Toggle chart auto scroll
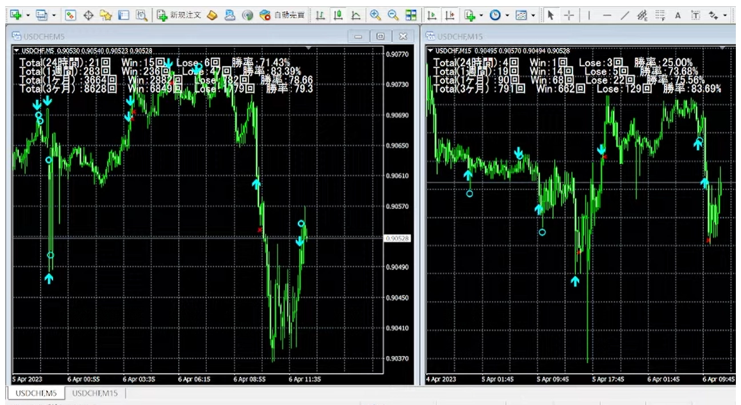This screenshot has height=405, width=741. (x=432, y=15)
